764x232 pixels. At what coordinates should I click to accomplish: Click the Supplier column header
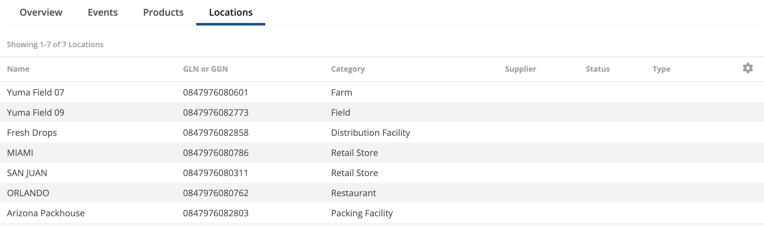[x=520, y=69]
